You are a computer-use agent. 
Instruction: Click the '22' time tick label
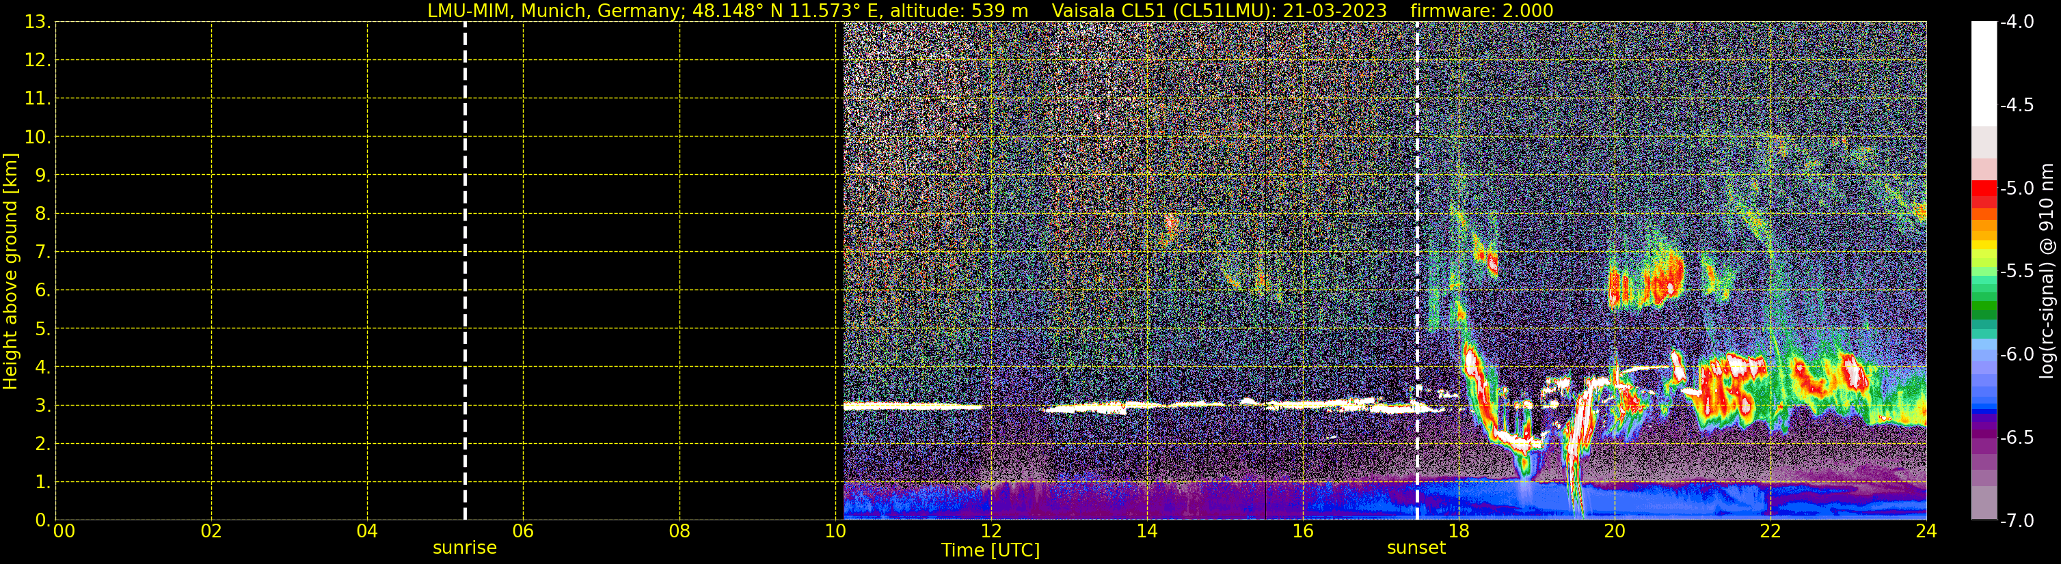click(x=1770, y=531)
